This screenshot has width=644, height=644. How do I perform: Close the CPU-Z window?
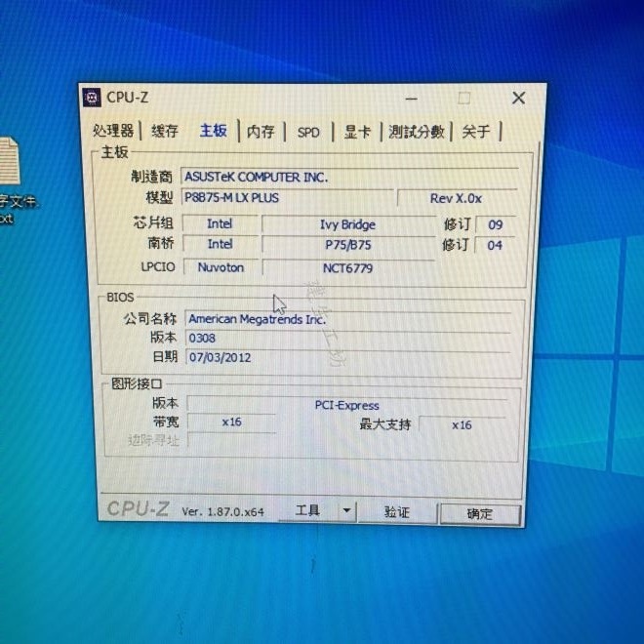[518, 99]
